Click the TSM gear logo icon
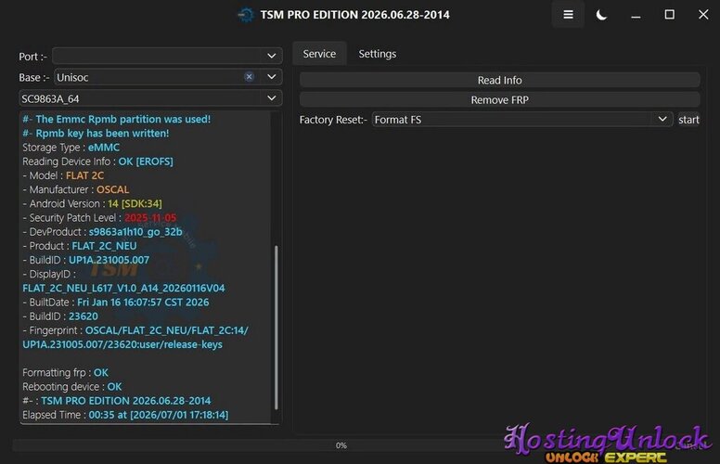 [246, 15]
